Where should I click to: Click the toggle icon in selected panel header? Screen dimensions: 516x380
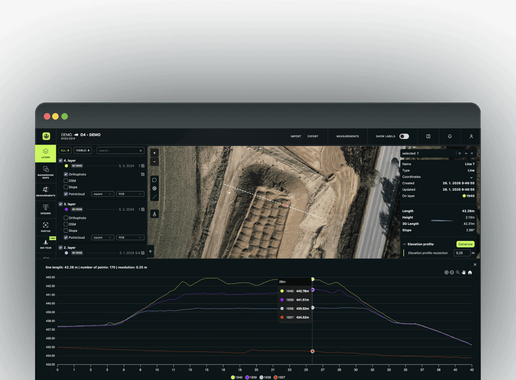[x=460, y=153]
